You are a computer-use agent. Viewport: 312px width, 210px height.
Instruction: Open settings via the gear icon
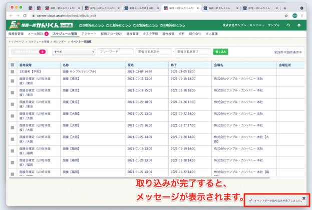tap(299, 25)
